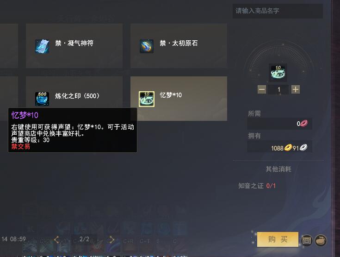Click the silver coin currency icon
This screenshot has height=257, width=340.
pos(303,148)
